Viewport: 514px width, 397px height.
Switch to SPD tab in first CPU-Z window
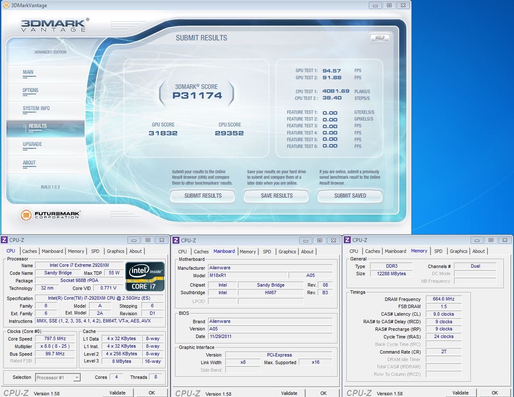coord(95,251)
